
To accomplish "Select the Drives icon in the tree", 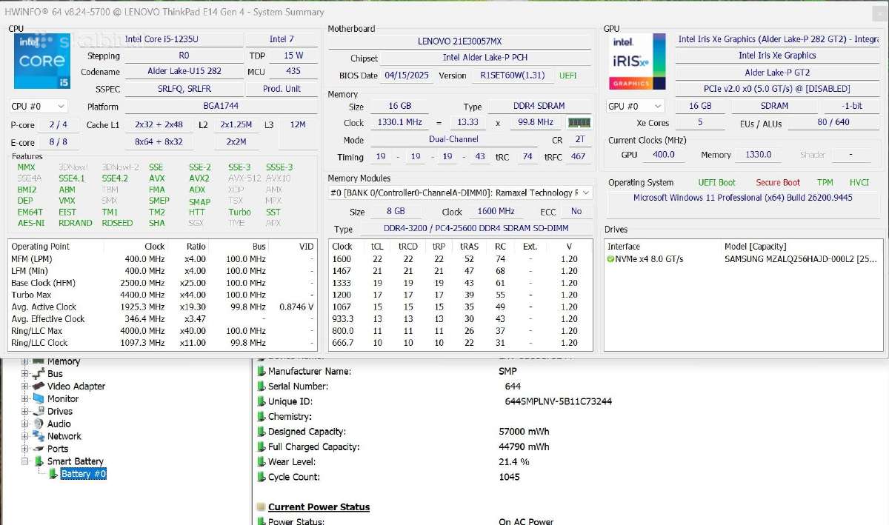I will [x=38, y=411].
